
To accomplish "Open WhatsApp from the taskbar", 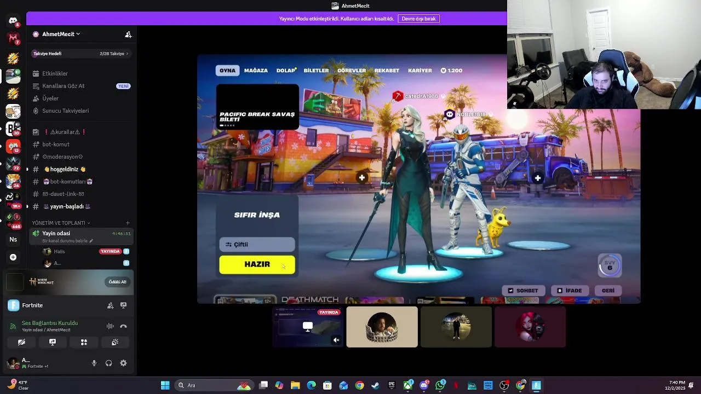I will 440,385.
